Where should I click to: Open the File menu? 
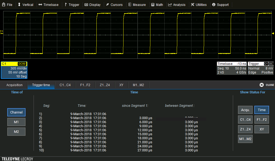[x=7, y=5]
